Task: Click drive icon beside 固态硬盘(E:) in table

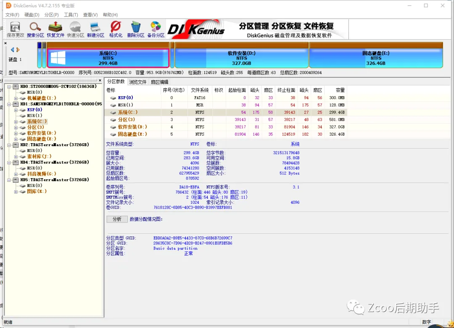Action: click(x=113, y=134)
